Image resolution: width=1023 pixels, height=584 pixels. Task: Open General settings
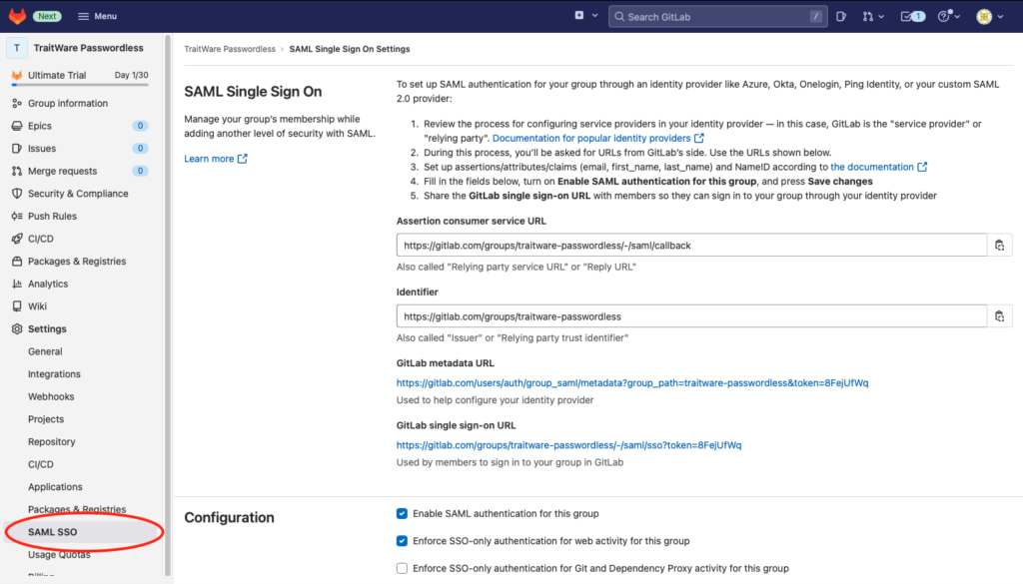45,351
